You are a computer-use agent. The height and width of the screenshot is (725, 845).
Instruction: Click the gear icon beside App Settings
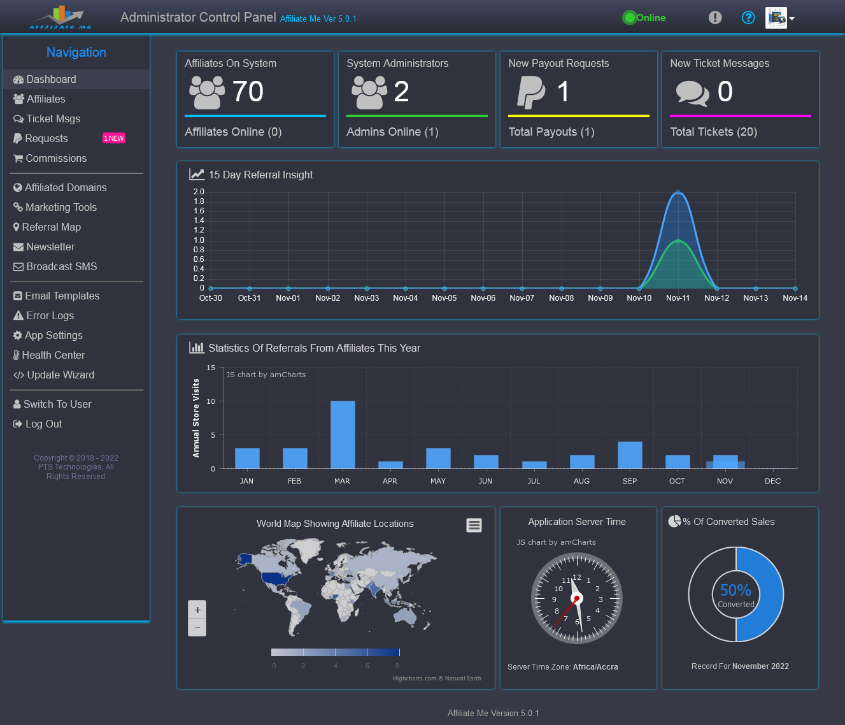pos(18,335)
